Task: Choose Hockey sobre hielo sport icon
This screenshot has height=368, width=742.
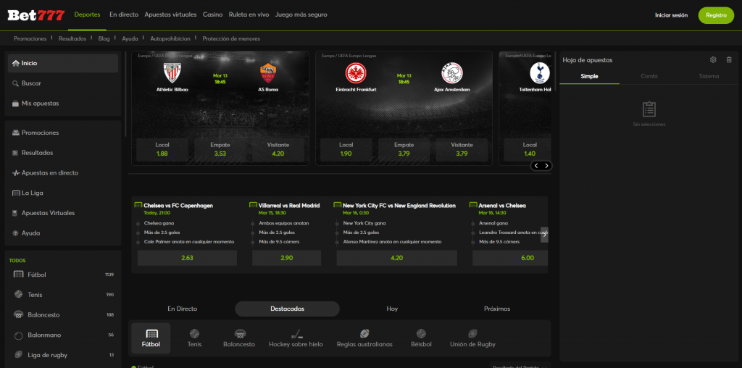Action: pyautogui.click(x=296, y=338)
